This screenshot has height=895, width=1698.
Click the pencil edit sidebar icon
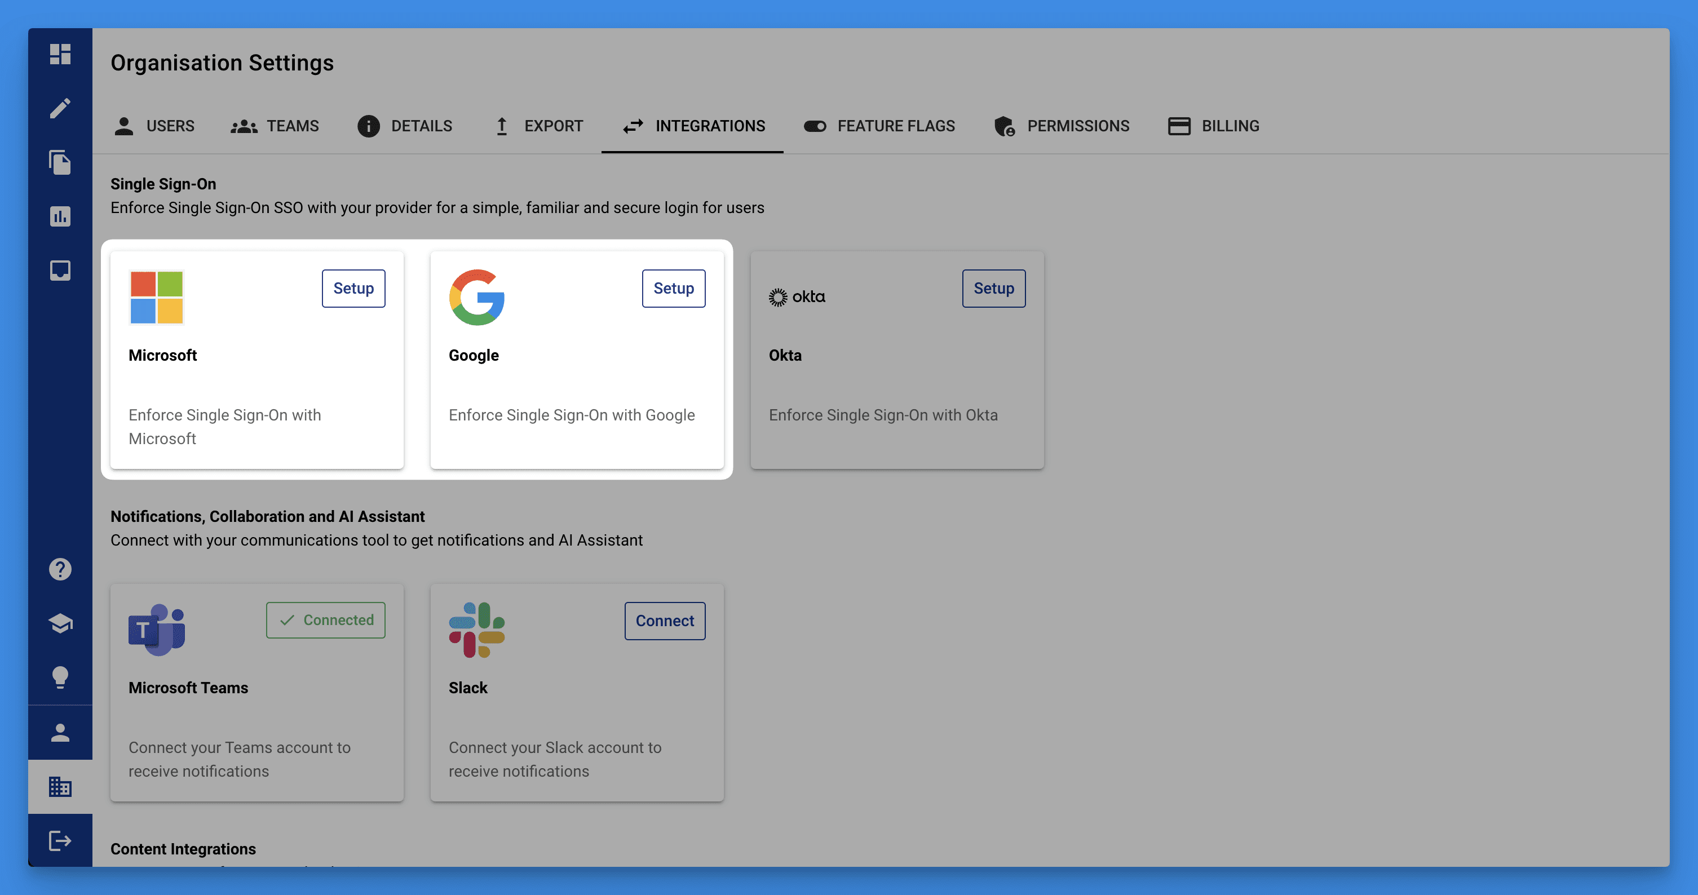[x=60, y=108]
